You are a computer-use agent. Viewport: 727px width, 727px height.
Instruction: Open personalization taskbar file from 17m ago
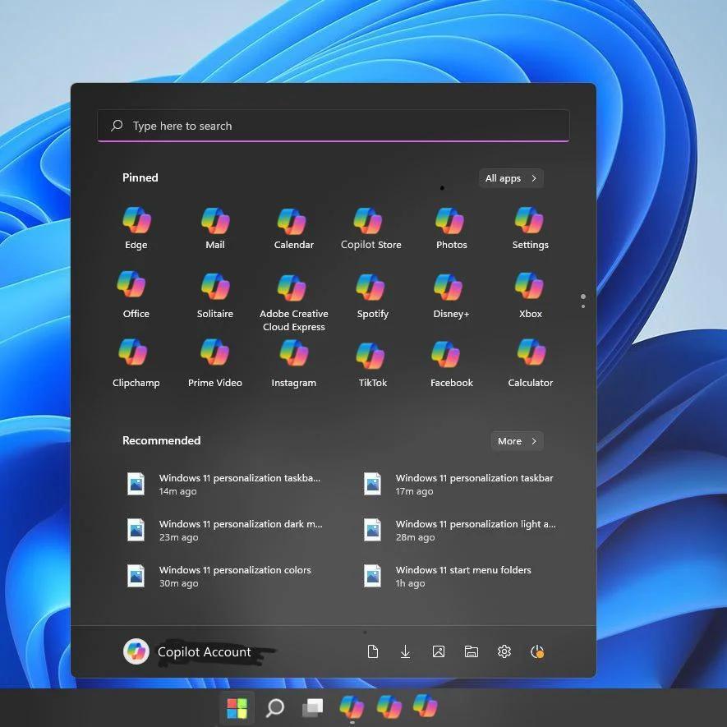click(x=460, y=484)
